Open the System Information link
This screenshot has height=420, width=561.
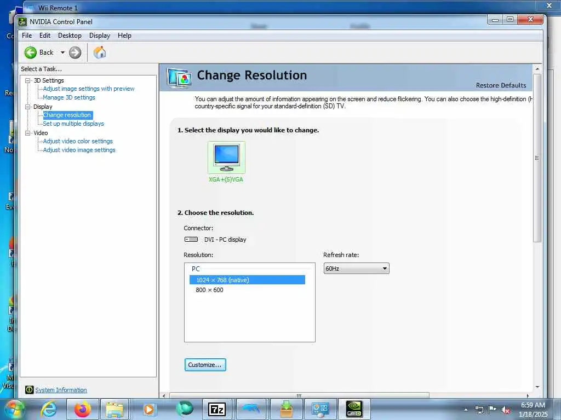tap(61, 390)
